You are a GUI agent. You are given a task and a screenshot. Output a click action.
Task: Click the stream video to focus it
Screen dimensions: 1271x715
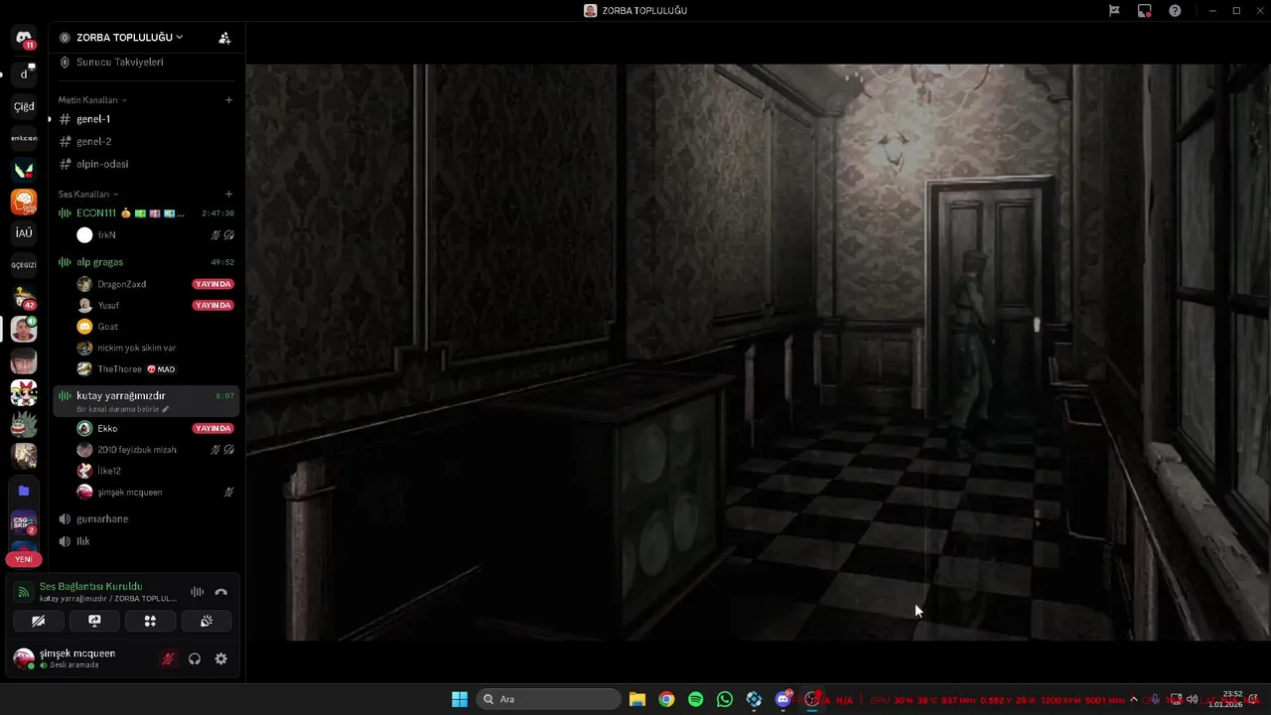tap(759, 353)
